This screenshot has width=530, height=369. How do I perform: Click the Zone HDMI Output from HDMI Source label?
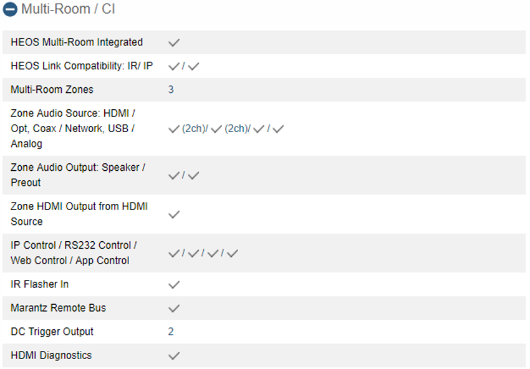coord(79,214)
